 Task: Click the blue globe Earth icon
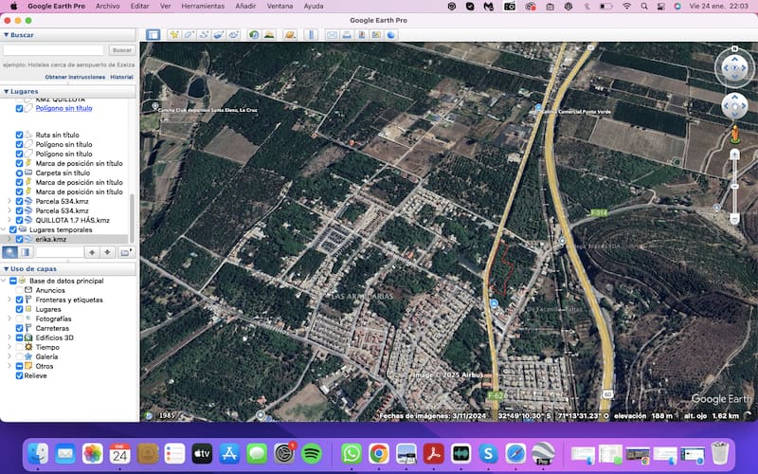tap(391, 35)
